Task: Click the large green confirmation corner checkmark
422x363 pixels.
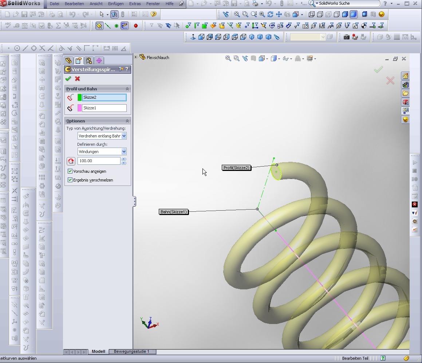Action: [378, 70]
